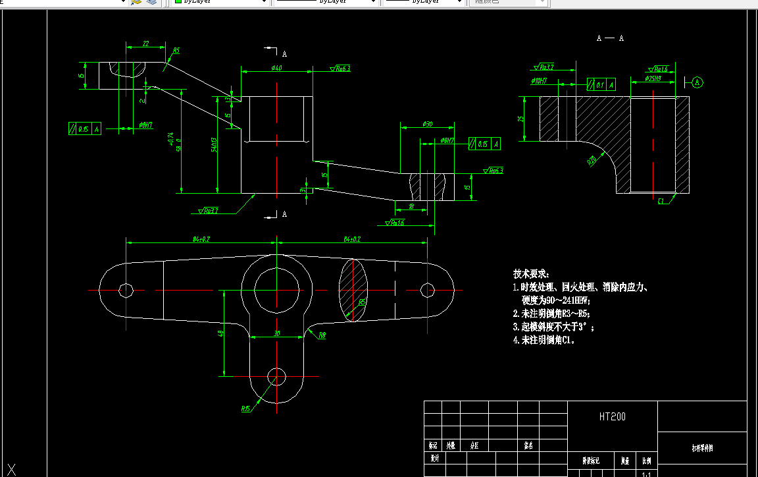Image resolution: width=758 pixels, height=477 pixels.
Task: Select the 54h13 height dimension
Action: click(214, 144)
